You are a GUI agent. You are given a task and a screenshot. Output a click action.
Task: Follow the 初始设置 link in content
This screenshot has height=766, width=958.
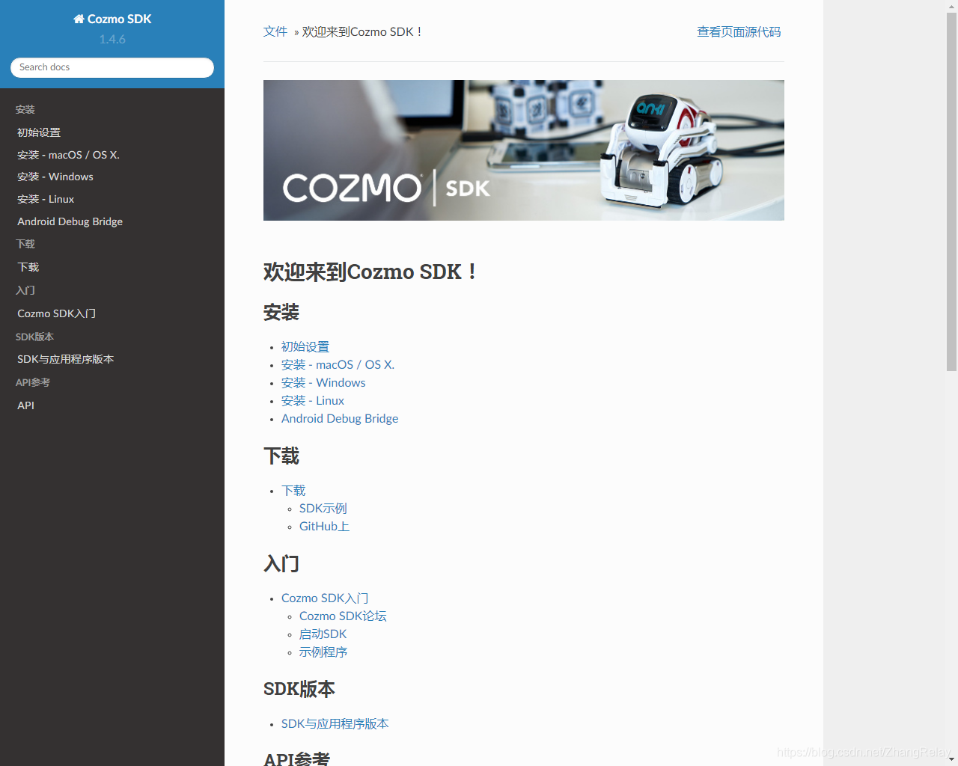tap(305, 346)
